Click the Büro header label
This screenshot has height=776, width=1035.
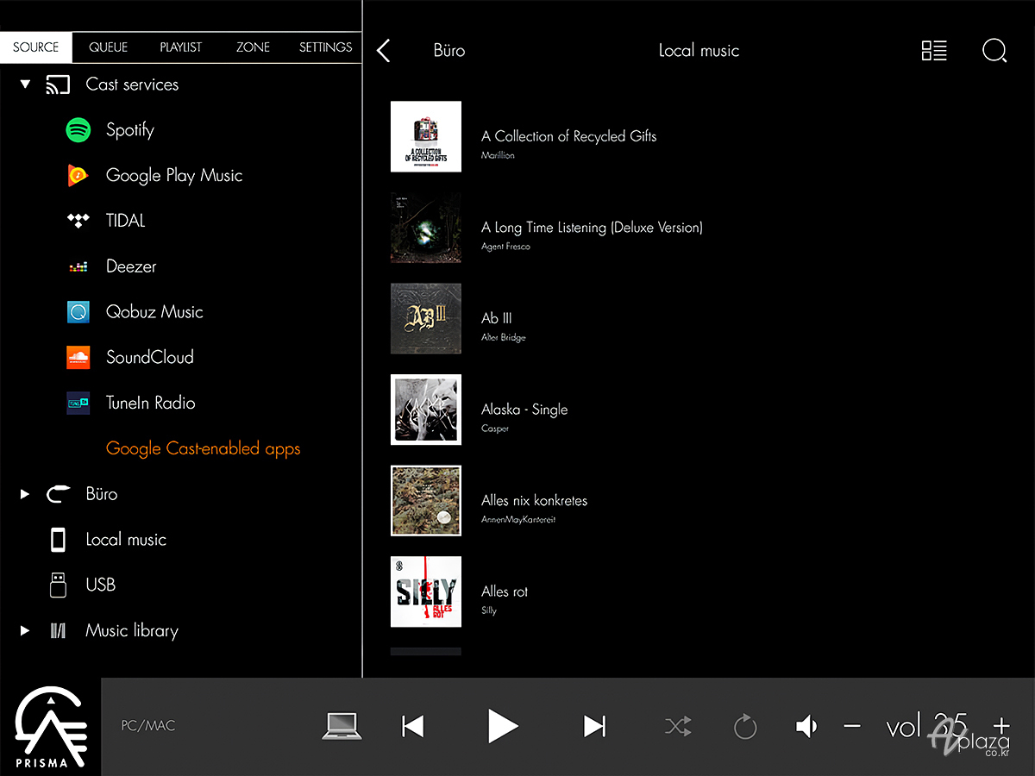pyautogui.click(x=449, y=51)
